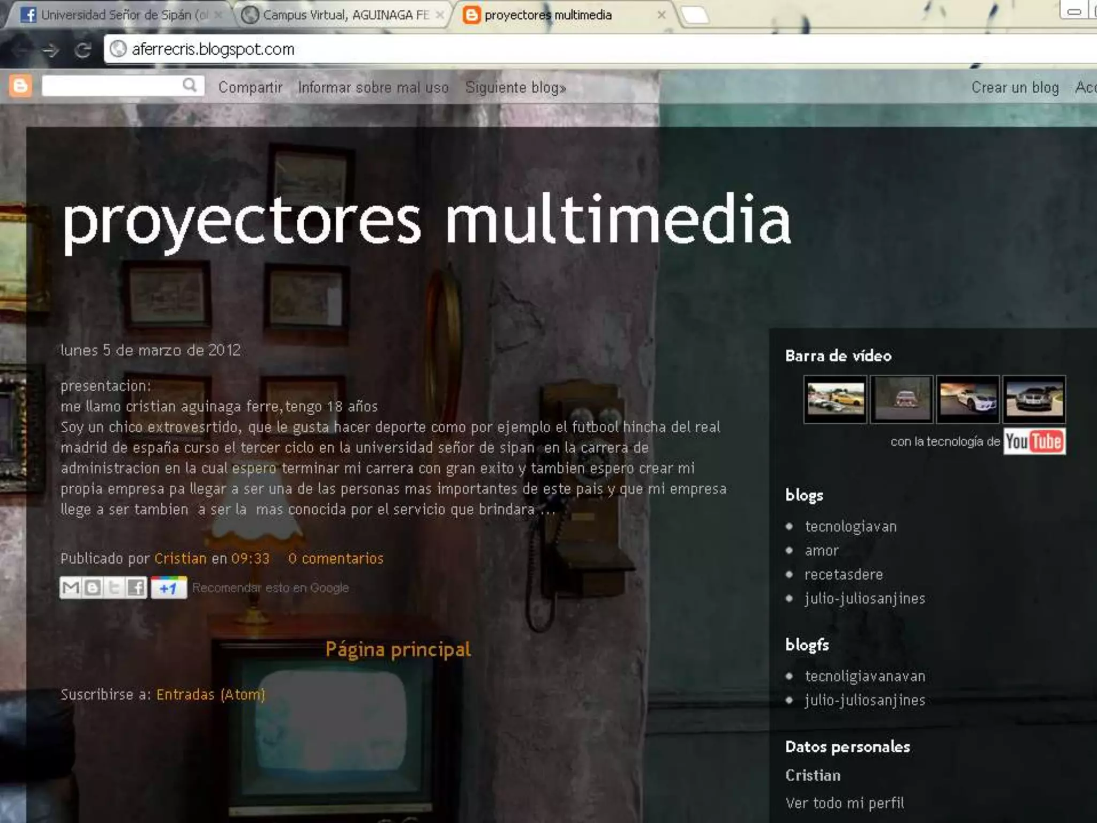Share post to Twitter icon
Screen dimensions: 1097x823
(114, 588)
